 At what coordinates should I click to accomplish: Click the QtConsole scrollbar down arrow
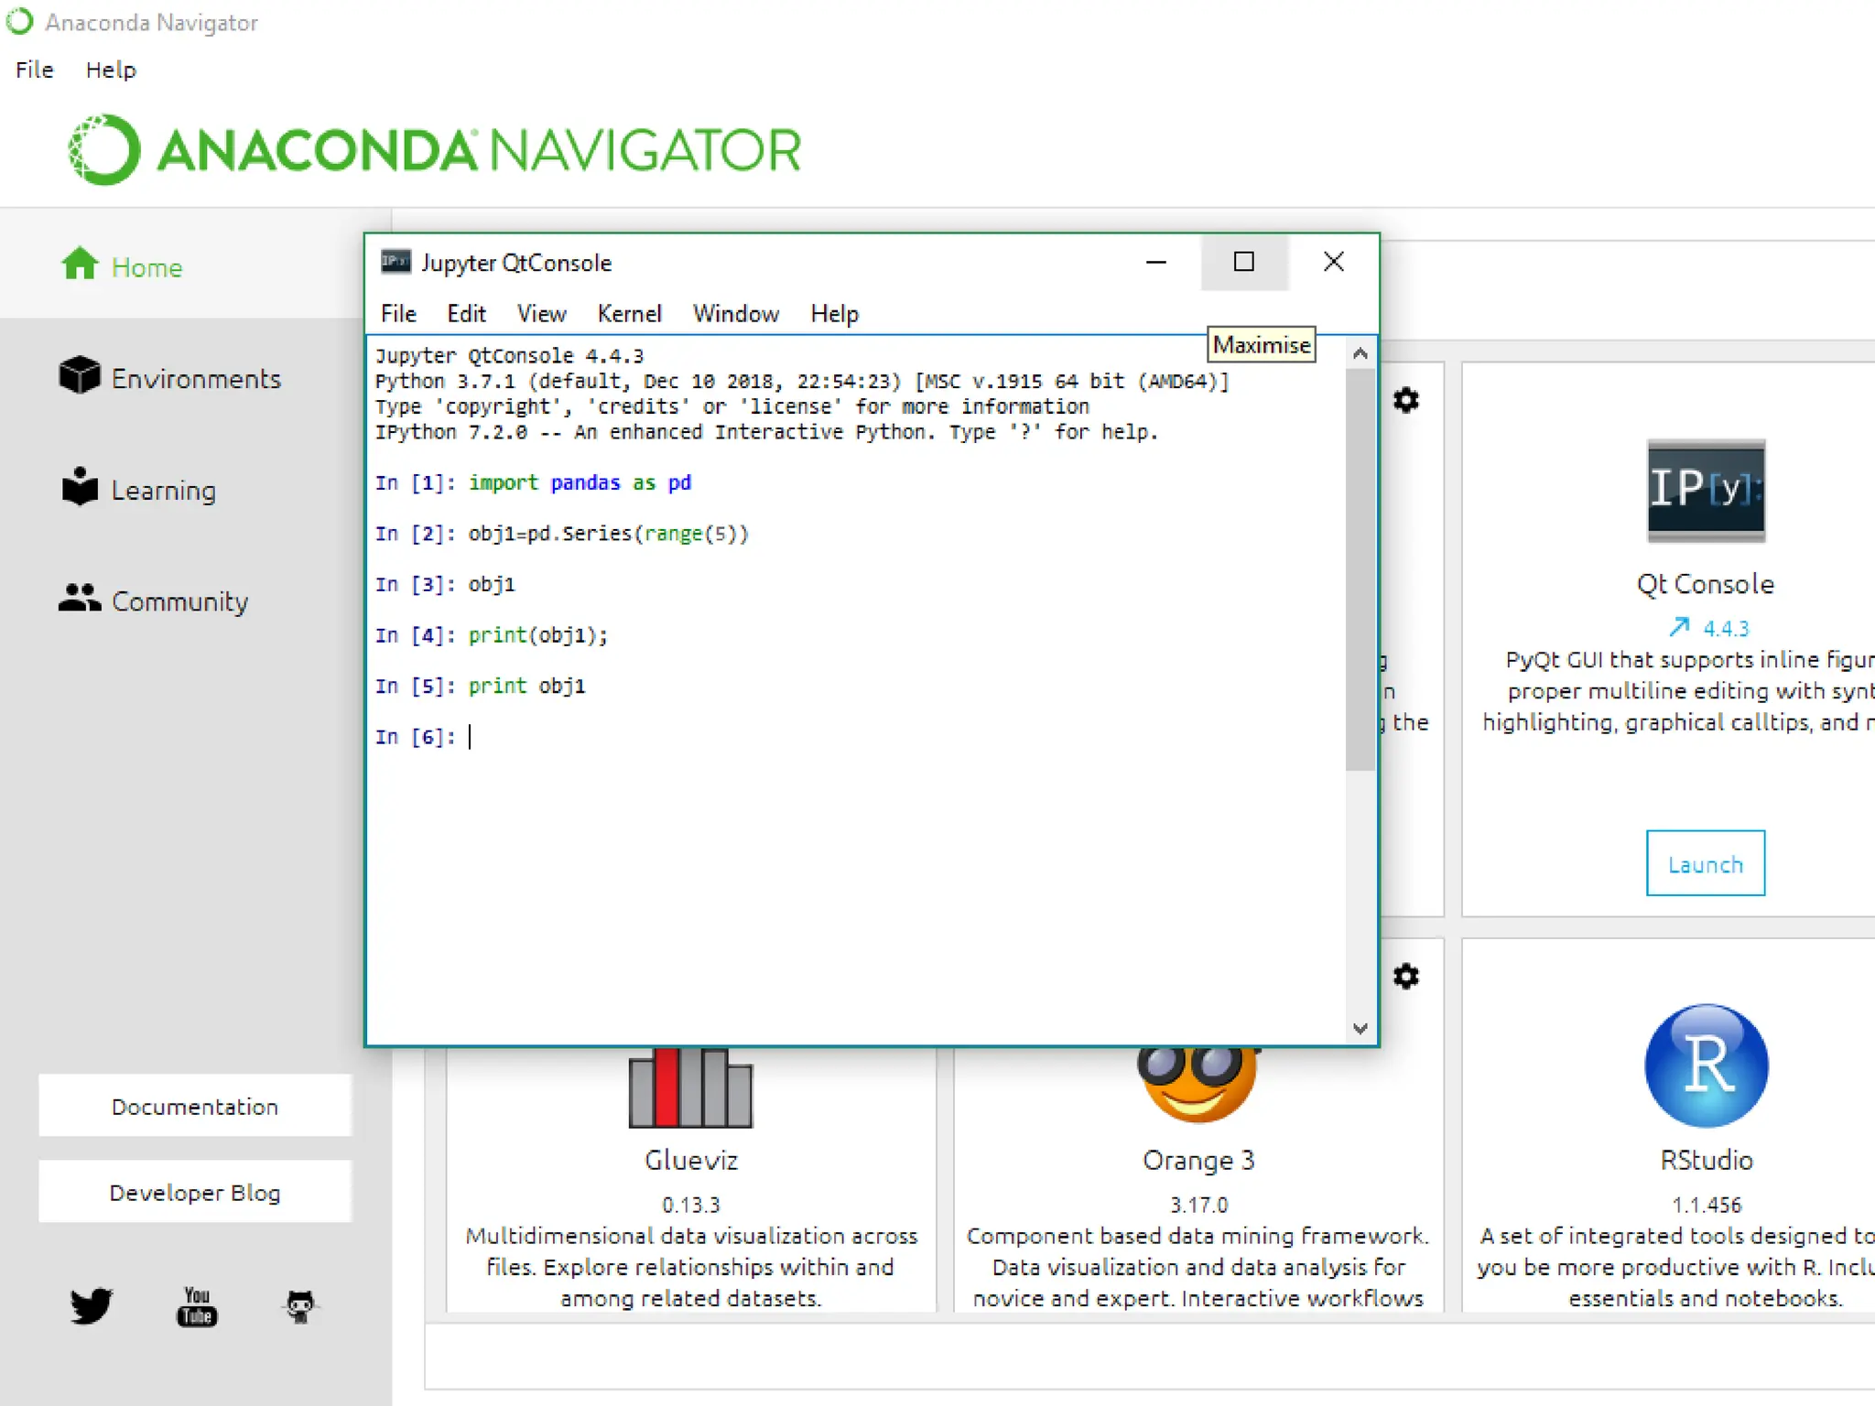(1360, 1028)
